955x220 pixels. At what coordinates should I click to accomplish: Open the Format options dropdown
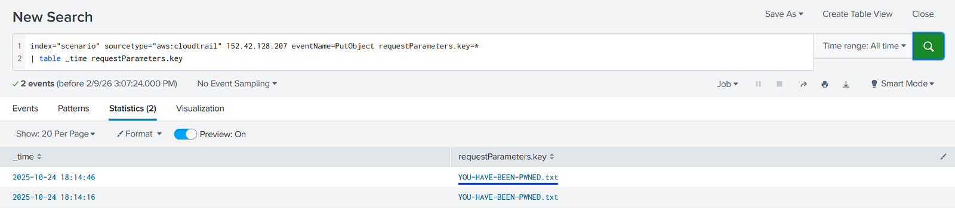(139, 134)
